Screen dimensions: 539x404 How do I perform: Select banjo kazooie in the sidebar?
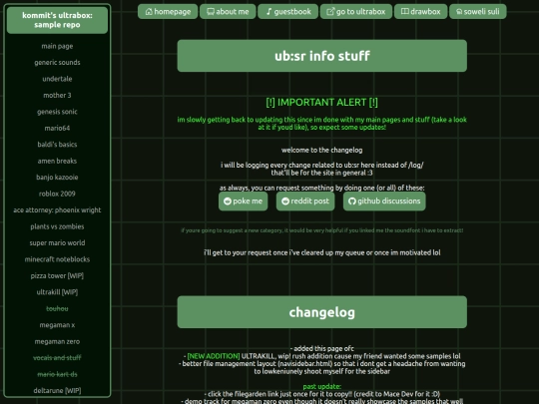[57, 178]
